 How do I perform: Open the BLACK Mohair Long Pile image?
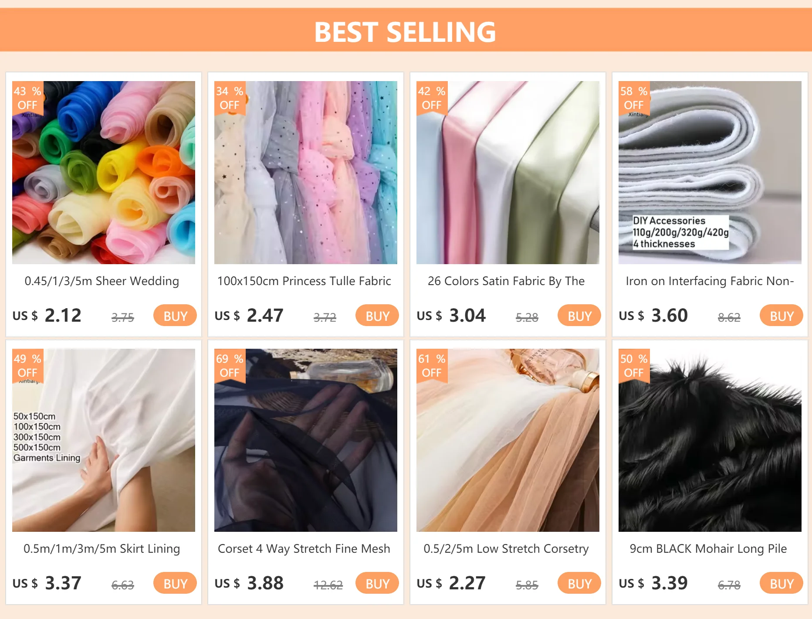710,440
